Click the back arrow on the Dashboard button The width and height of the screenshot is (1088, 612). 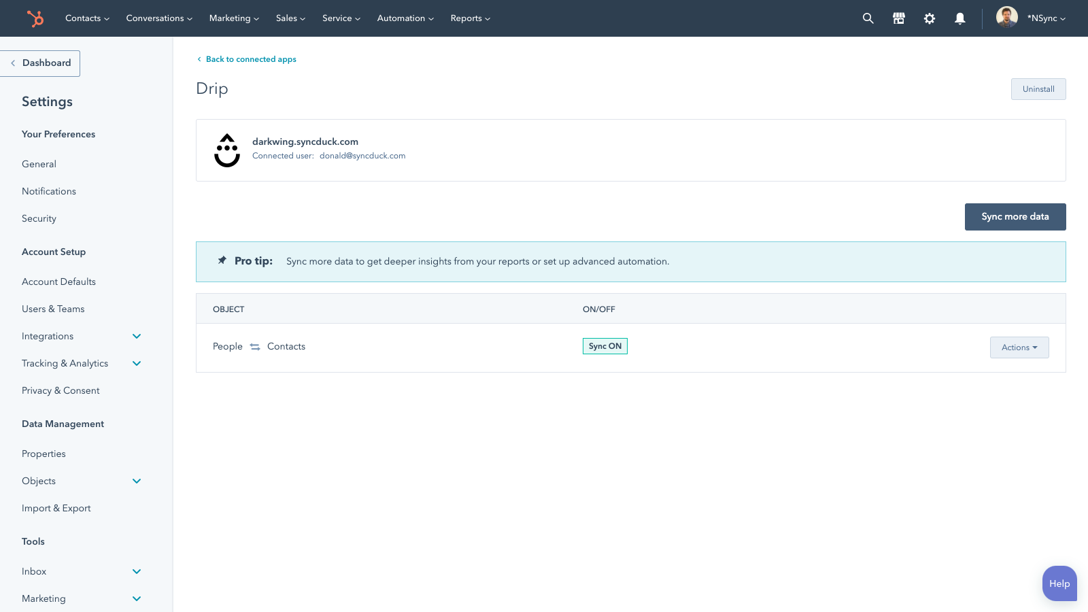point(13,63)
